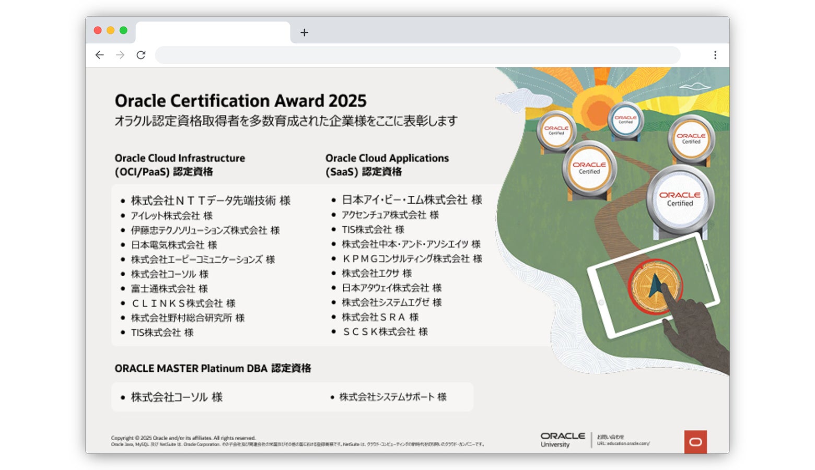
Task: Select the "アイレット株式会社 様" entry
Action: click(172, 216)
